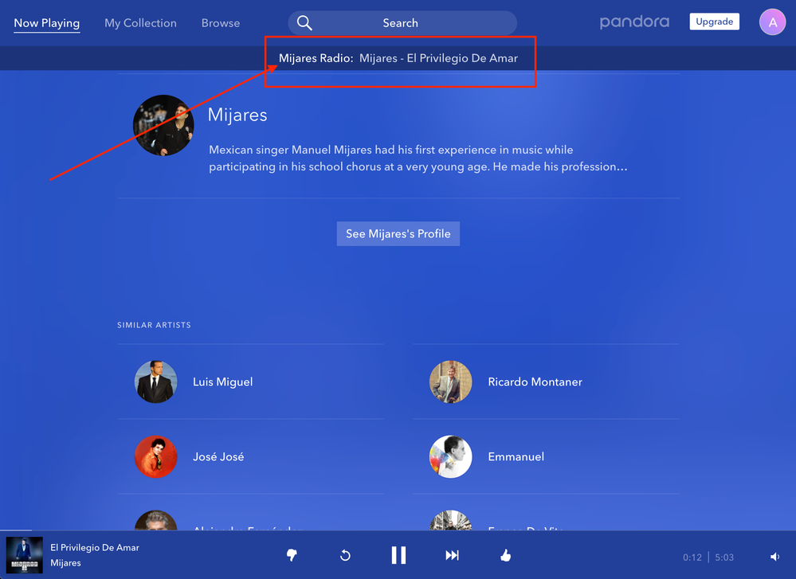Click See Mijares's Profile button
796x579 pixels.
(x=398, y=234)
